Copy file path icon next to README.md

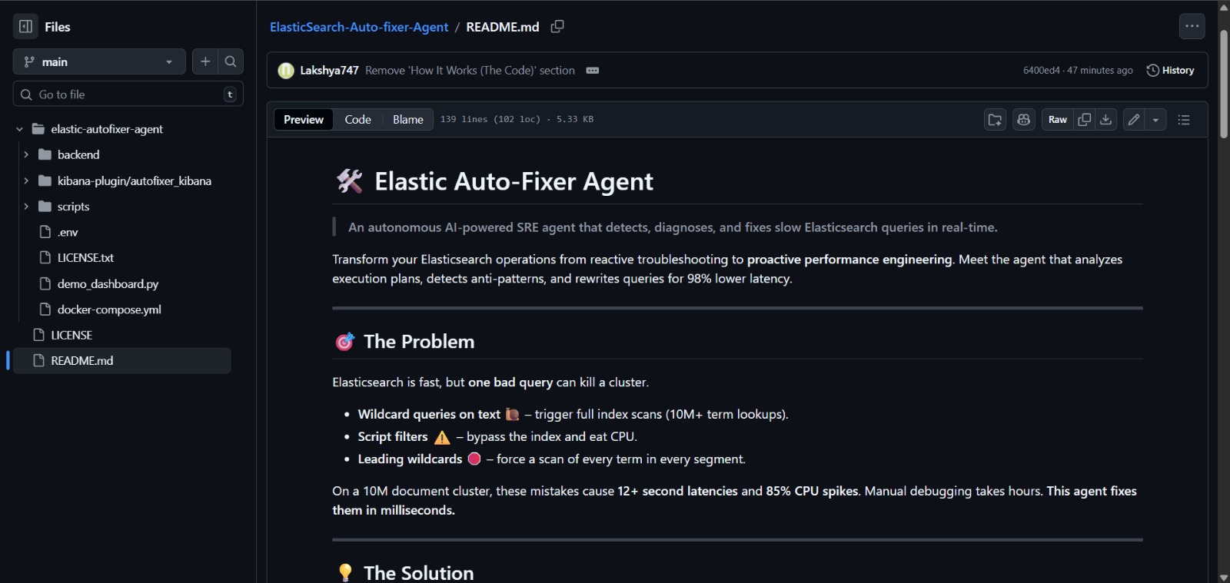click(x=557, y=27)
